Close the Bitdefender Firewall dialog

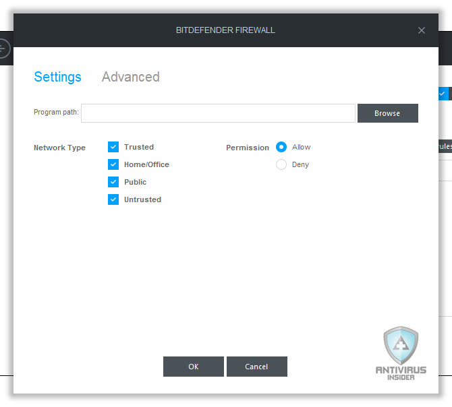tap(422, 30)
